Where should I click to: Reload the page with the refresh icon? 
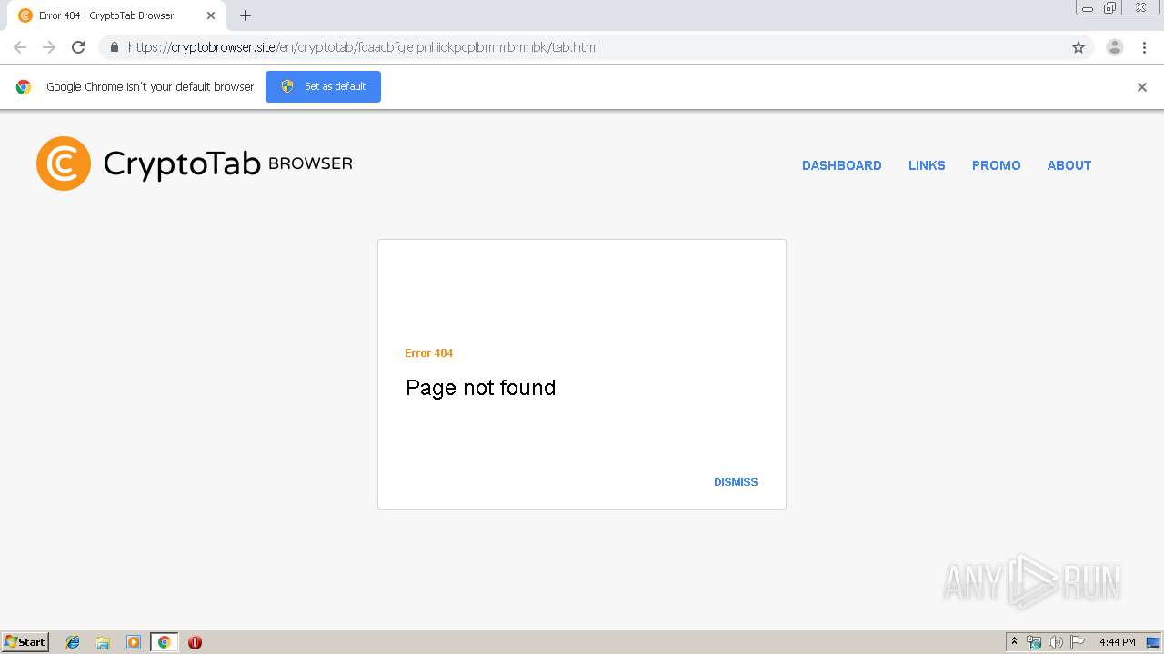click(x=78, y=47)
